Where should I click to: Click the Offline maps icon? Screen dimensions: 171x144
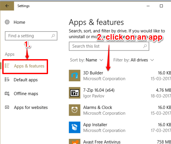coord(7,94)
